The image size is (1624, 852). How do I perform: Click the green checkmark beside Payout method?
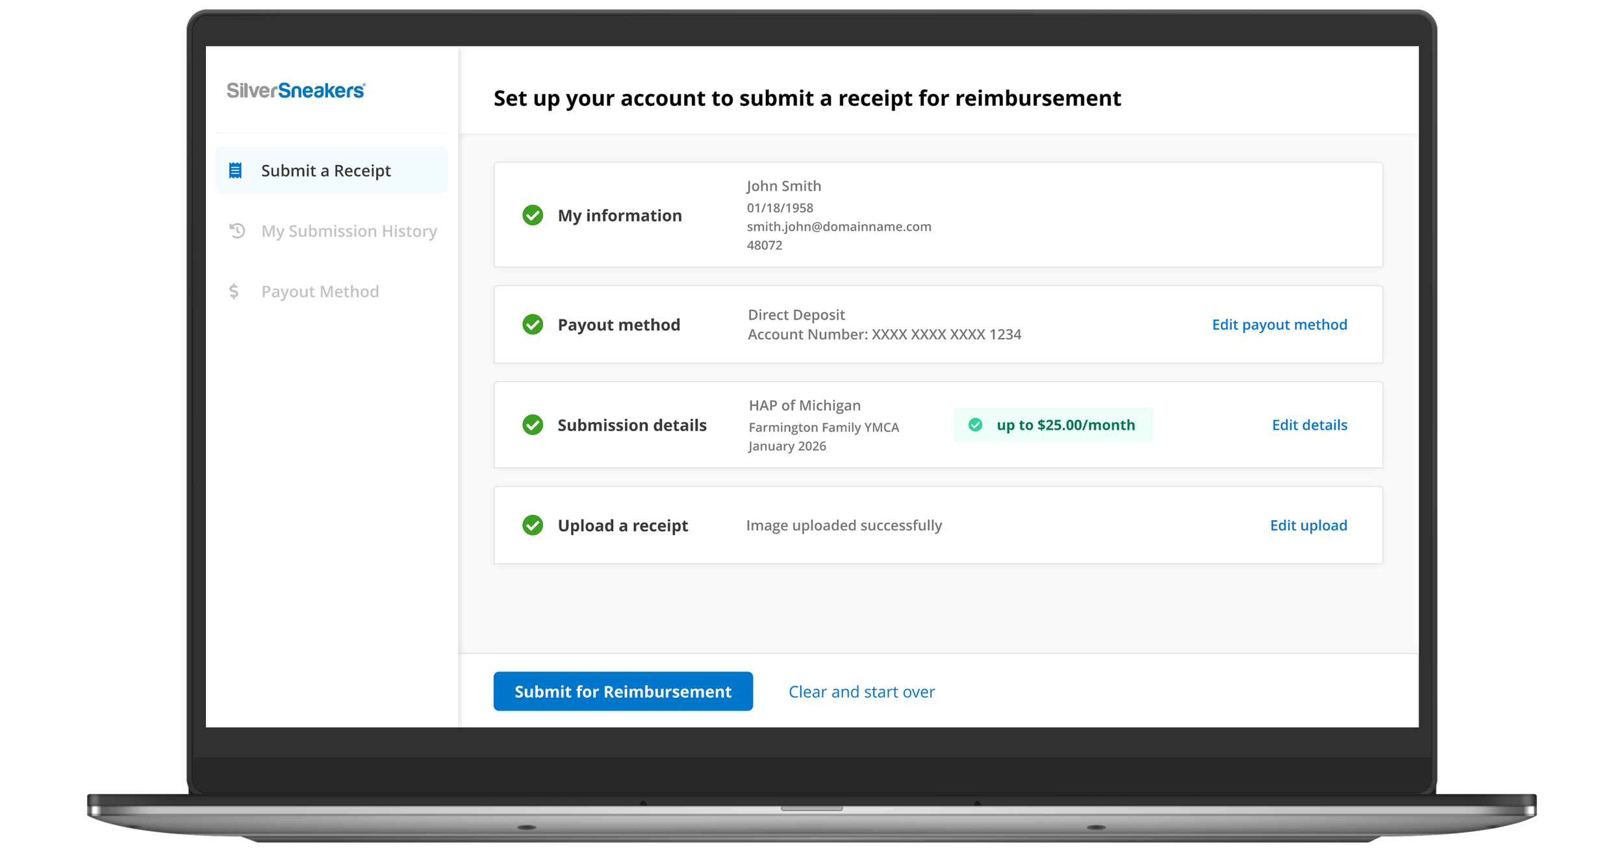pyautogui.click(x=533, y=324)
